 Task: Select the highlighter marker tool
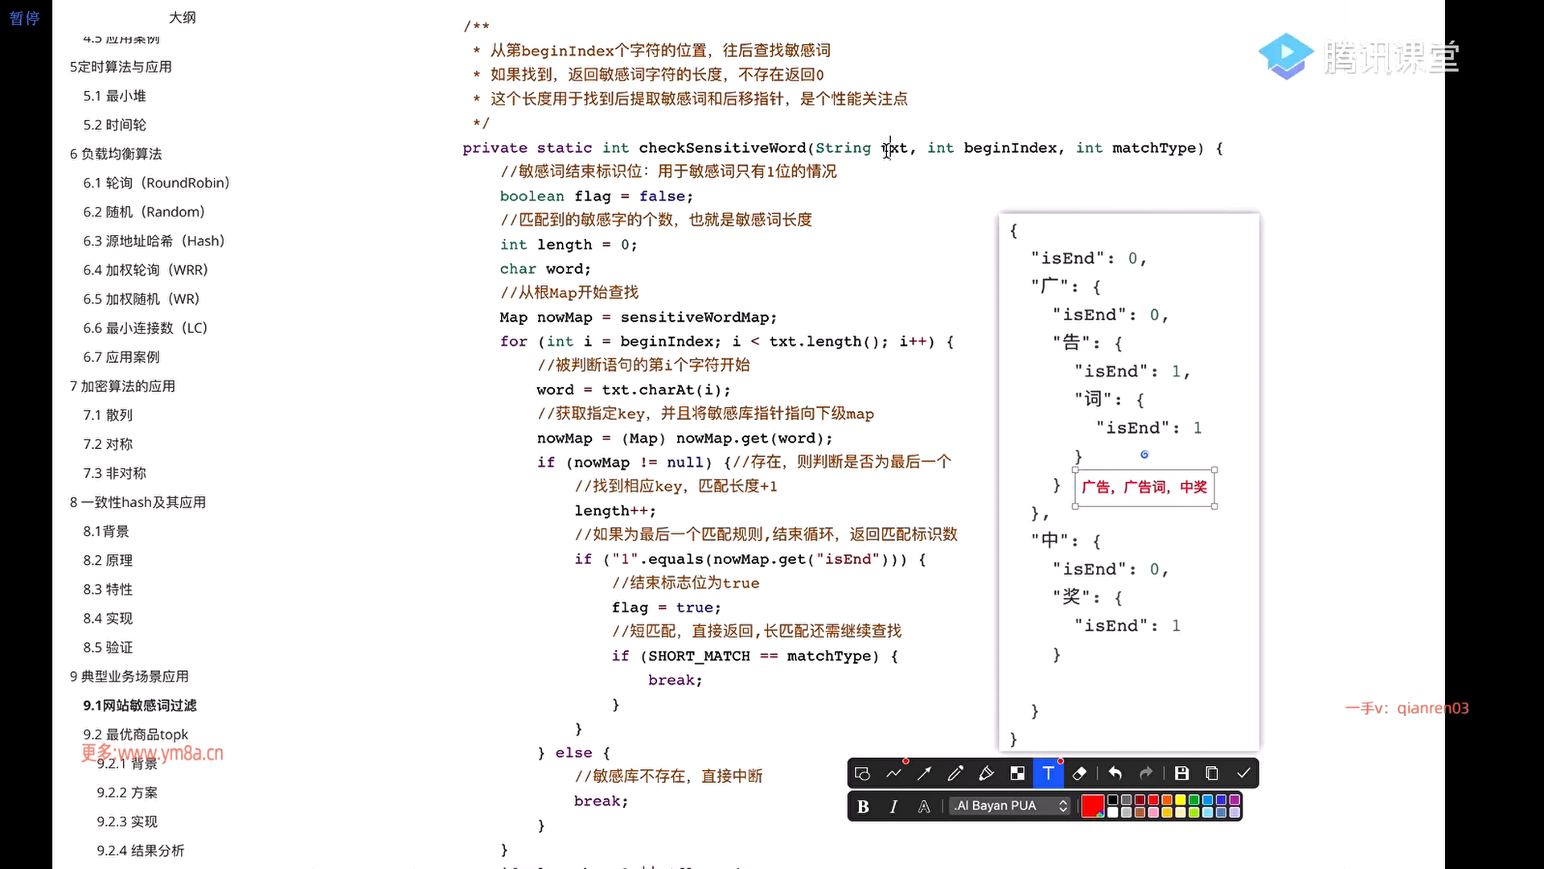986,773
